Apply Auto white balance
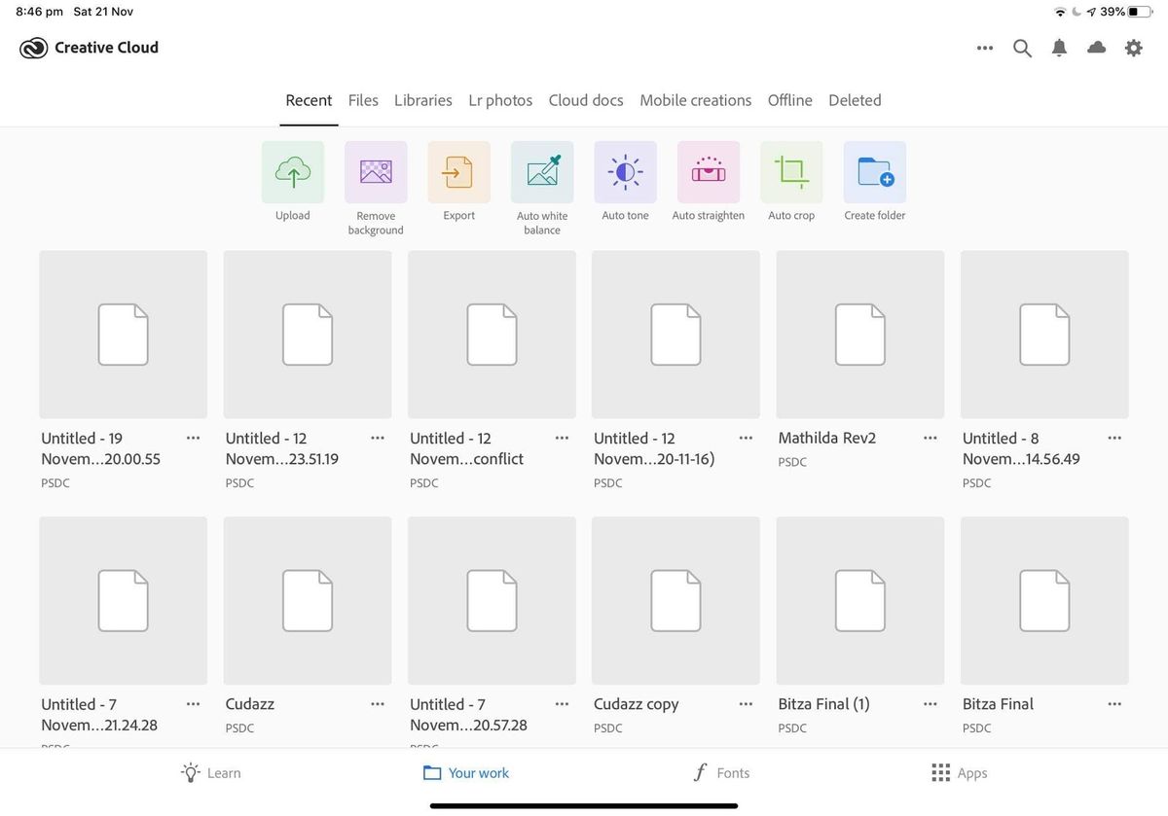Screen dimensions: 1168x816 (x=541, y=172)
